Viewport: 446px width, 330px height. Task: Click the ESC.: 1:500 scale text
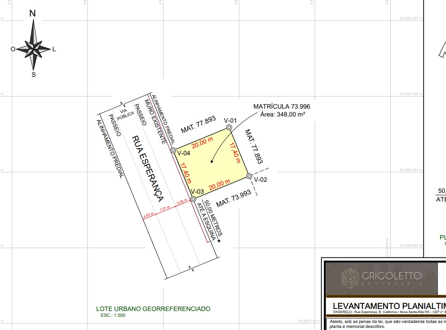(113, 315)
